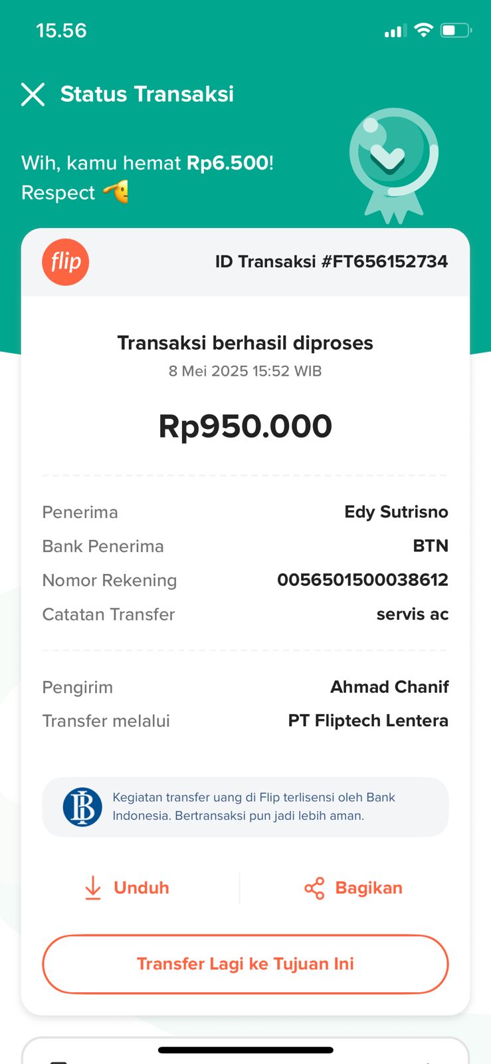This screenshot has height=1064, width=491.
Task: Close the Status Transaksi screen
Action: pyautogui.click(x=33, y=94)
